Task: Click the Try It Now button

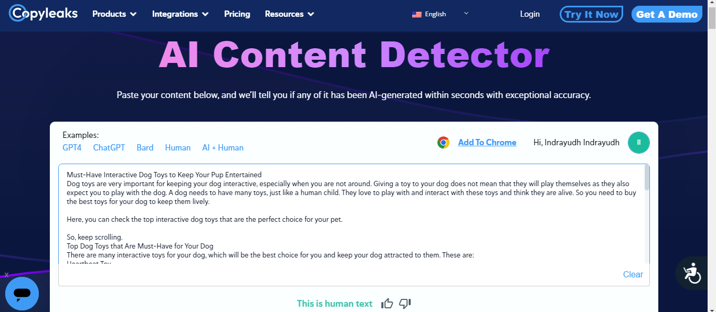Action: (591, 14)
